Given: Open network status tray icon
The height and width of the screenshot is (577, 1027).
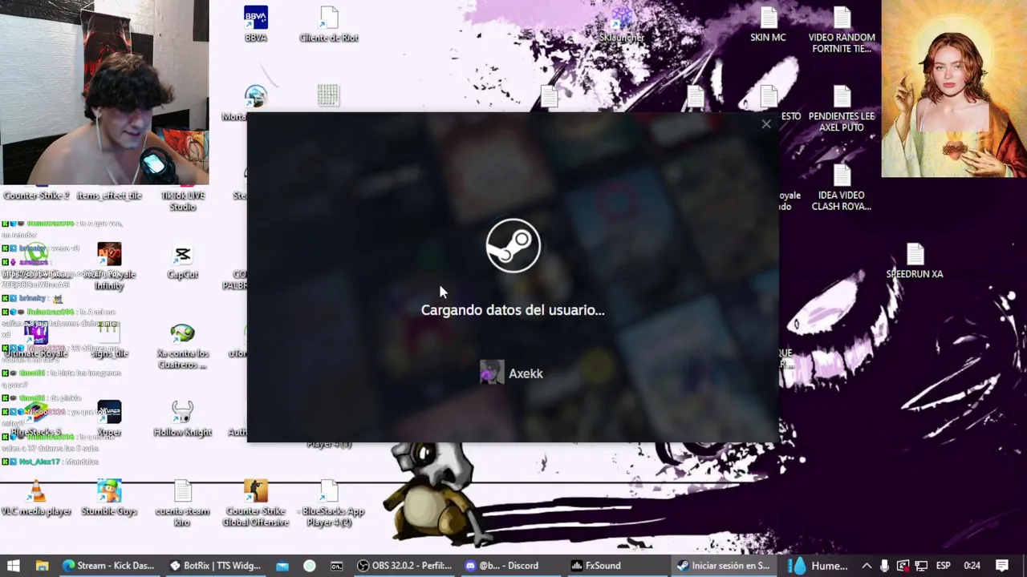Looking at the screenshot, I should click(x=921, y=566).
